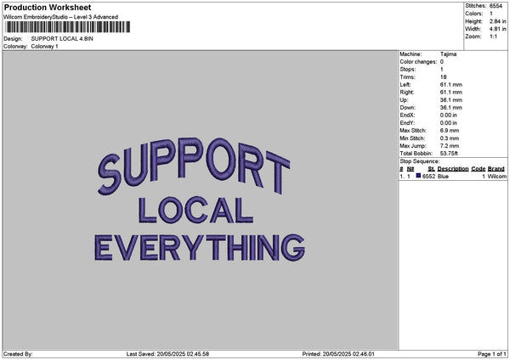Click the Total Bobbin value 53.75ft
Image resolution: width=510 pixels, height=360 pixels.
point(449,154)
